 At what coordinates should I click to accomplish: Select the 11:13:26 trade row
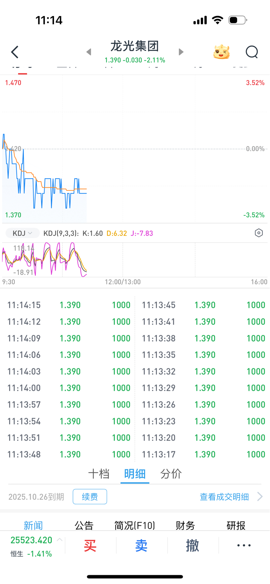[203, 405]
